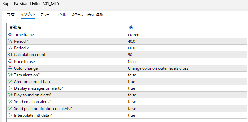Click the boolean icon beside Interpolate mtf data
Image resolution: width=248 pixels, height=122 pixels.
point(10,115)
